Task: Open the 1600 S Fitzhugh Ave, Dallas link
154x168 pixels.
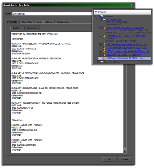Action: pos(127,48)
